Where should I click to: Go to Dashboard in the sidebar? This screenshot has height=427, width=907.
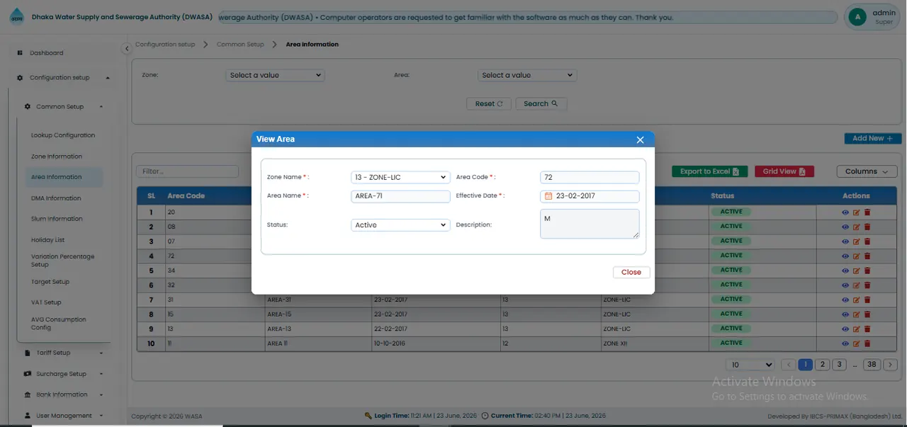46,53
